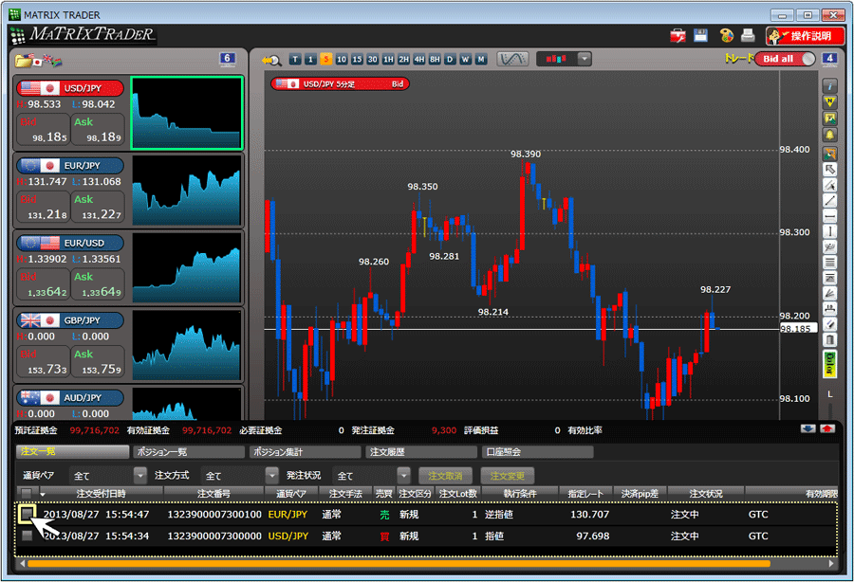
Task: Click the trash can delete icon
Action: click(x=829, y=340)
